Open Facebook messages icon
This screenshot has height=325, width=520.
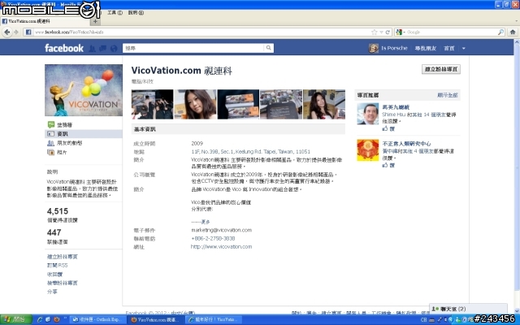(x=103, y=49)
